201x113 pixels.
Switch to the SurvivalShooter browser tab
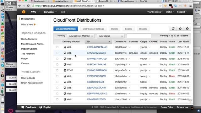[127, 1]
